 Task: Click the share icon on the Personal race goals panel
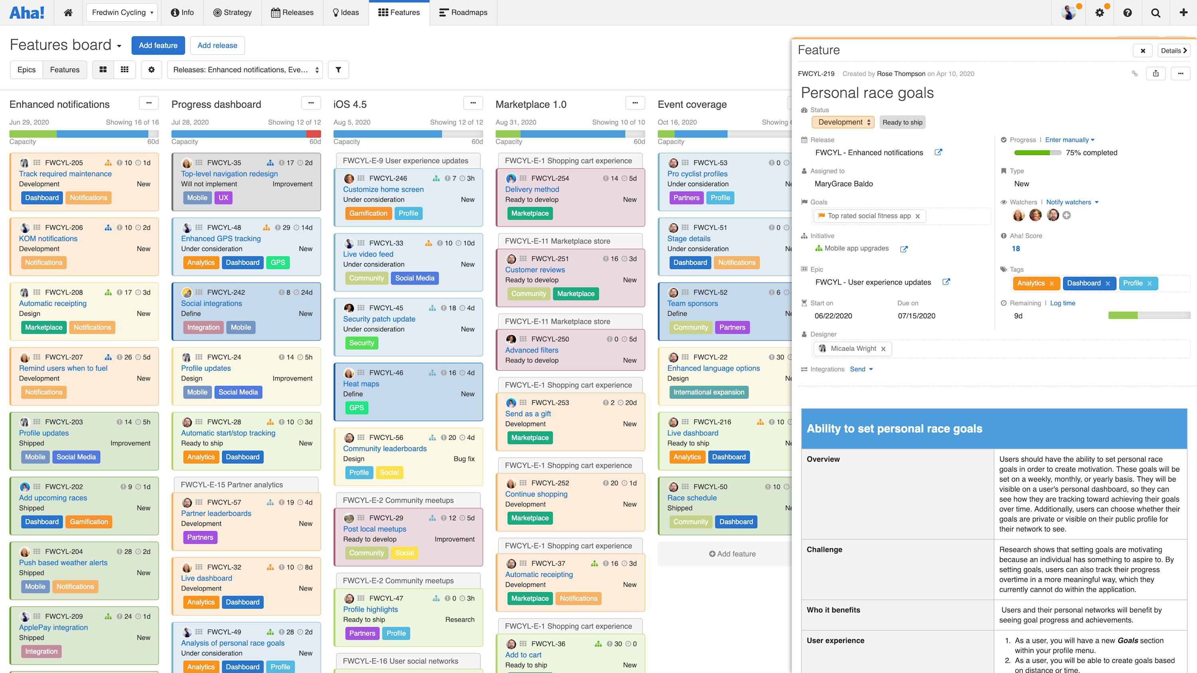coord(1156,73)
